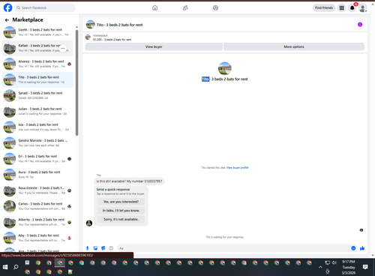Open the Facebook menu grid icon

pos(341,7)
